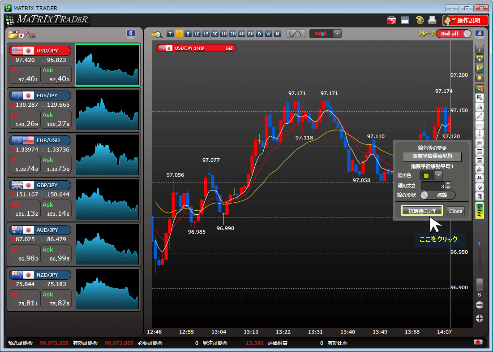Image resolution: width=493 pixels, height=352 pixels.
Task: Select the M monthly timeframe tab
Action: 277,34
